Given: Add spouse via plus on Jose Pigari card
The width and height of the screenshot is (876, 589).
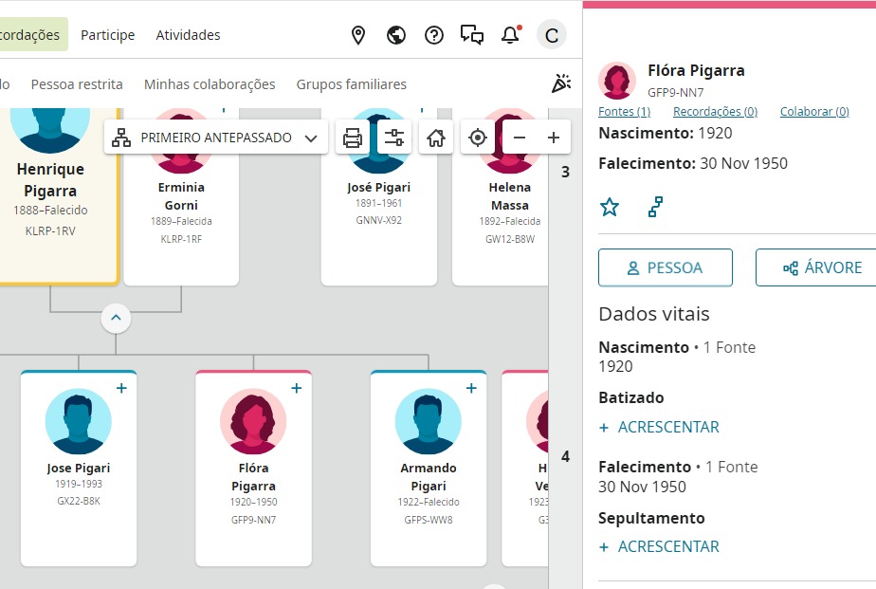Looking at the screenshot, I should point(121,388).
